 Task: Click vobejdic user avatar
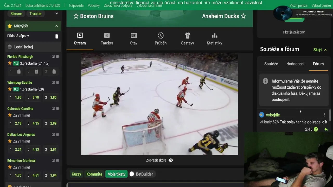point(262,115)
